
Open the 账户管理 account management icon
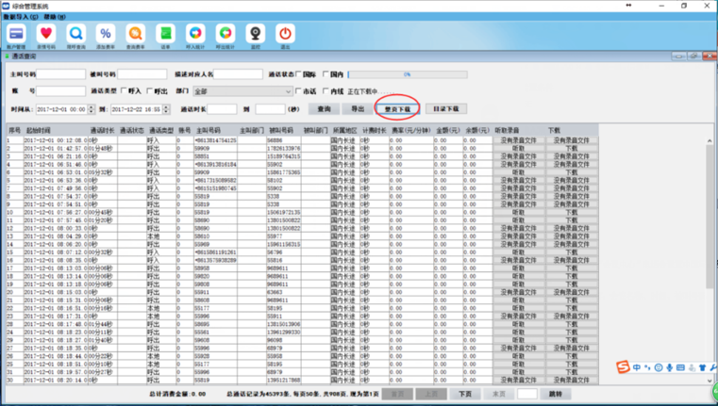pos(16,34)
